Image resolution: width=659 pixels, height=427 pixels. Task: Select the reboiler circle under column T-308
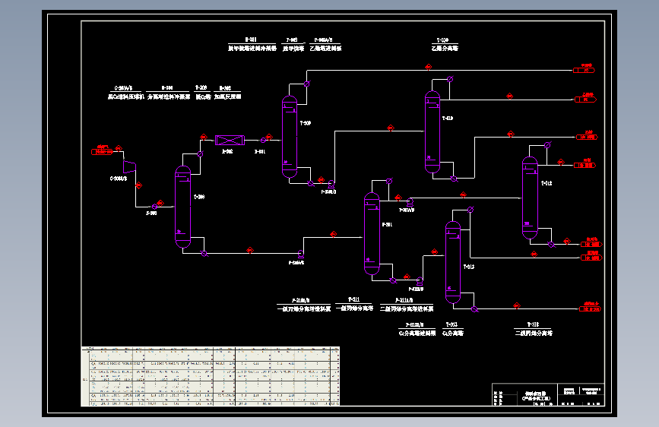tap(204, 254)
